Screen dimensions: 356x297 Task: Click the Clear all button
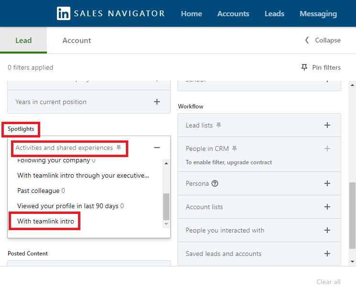pyautogui.click(x=328, y=282)
